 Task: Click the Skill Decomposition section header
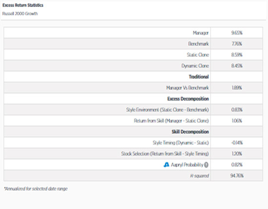pos(190,132)
